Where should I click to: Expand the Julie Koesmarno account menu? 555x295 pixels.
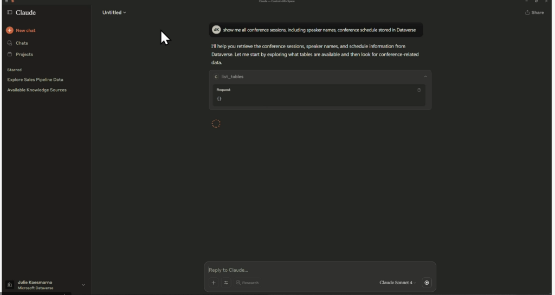(83, 285)
